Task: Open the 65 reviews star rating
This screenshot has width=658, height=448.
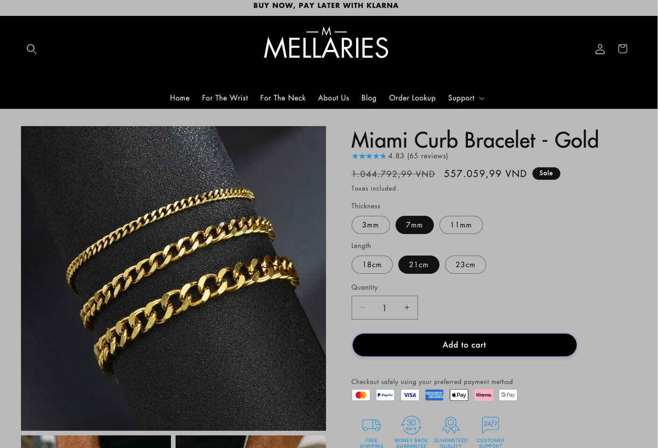Action: click(400, 156)
